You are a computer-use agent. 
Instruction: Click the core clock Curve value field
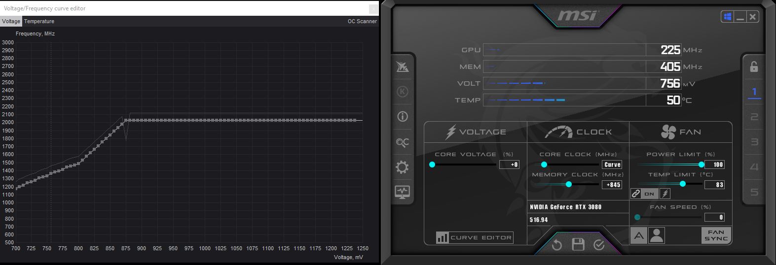pos(612,165)
